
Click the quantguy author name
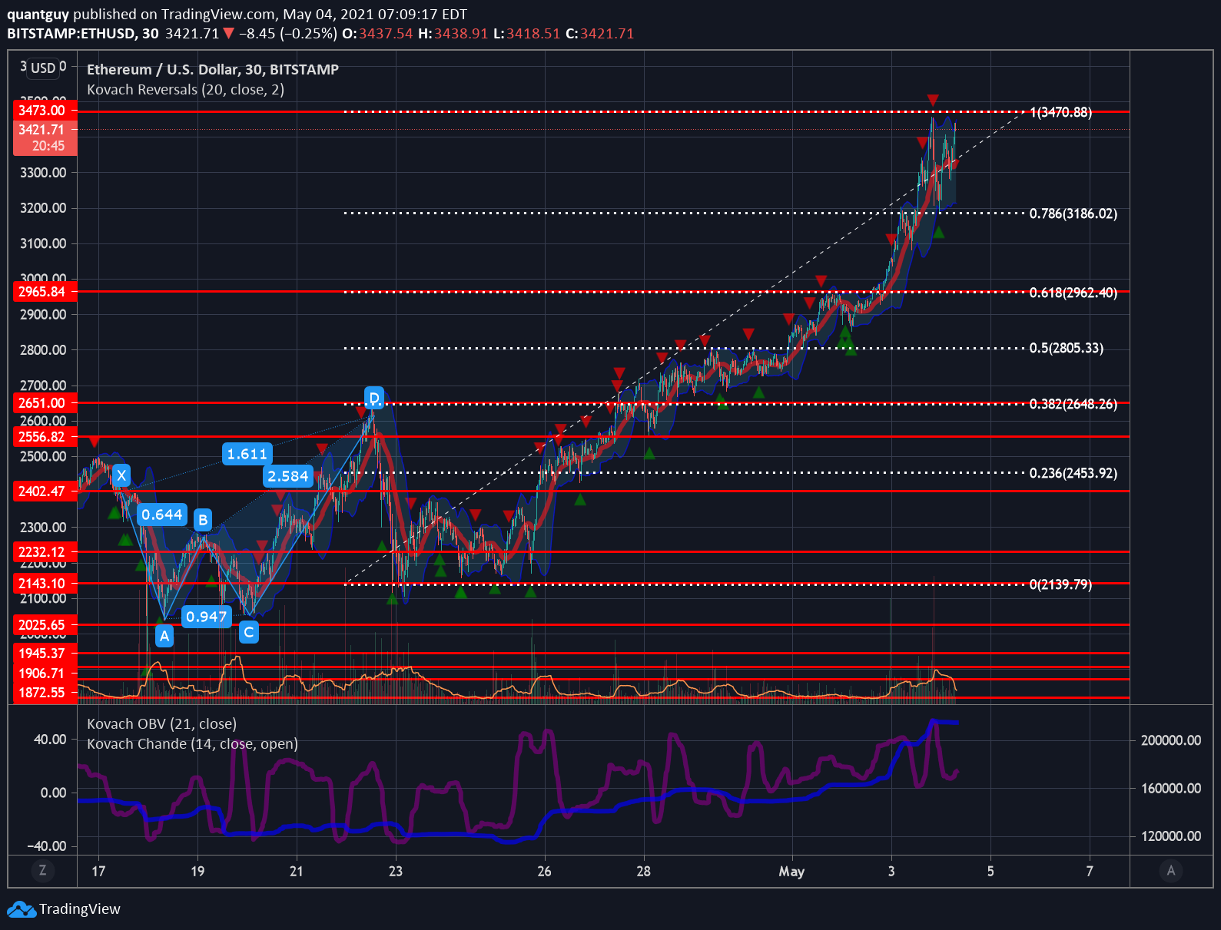[x=38, y=15]
